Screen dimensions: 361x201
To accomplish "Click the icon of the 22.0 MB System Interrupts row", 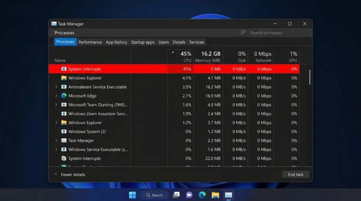I will (x=64, y=158).
